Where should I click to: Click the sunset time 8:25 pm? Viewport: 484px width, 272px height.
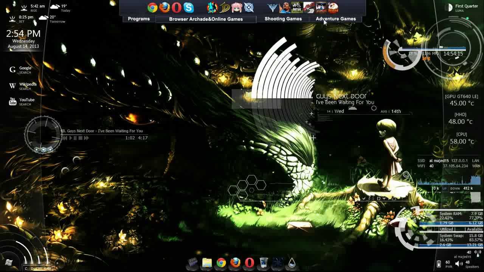coord(26,17)
